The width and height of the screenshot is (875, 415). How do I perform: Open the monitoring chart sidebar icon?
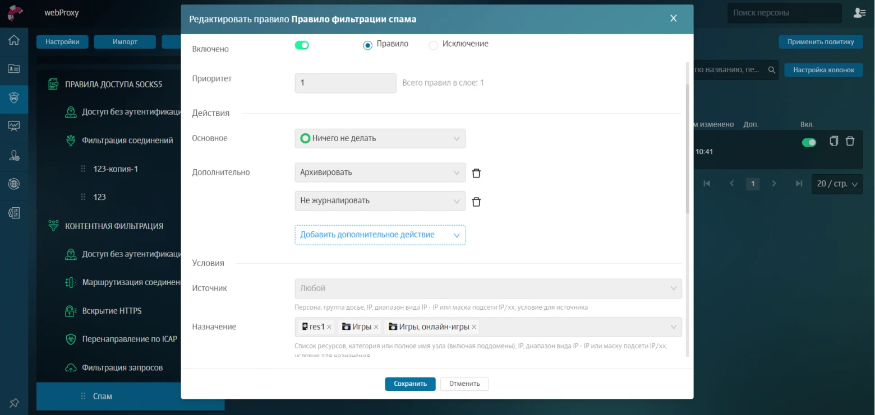pos(14,126)
